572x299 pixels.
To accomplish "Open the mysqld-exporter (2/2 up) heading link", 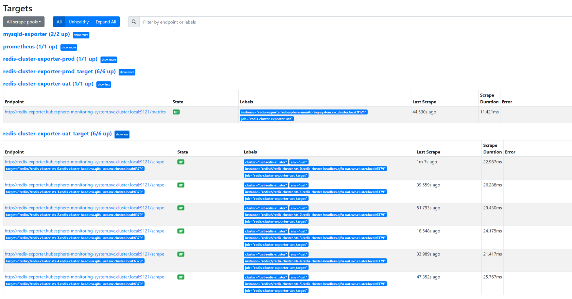I will point(37,34).
